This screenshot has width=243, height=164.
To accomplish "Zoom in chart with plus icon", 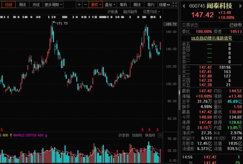I will coord(79,5).
